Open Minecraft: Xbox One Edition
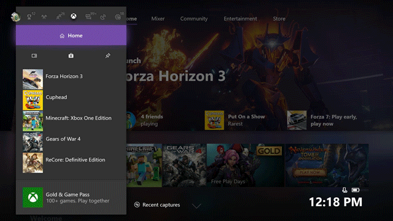This screenshot has height=221, width=393. tap(71, 121)
